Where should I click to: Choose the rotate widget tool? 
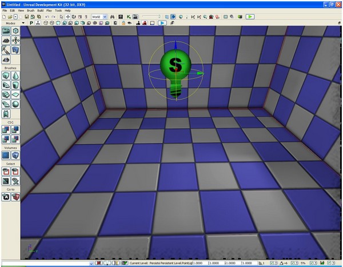click(x=74, y=17)
